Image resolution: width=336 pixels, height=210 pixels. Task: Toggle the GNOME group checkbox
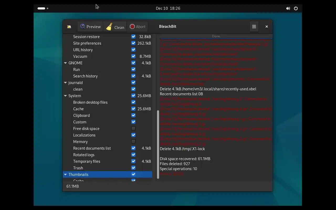[x=133, y=63]
